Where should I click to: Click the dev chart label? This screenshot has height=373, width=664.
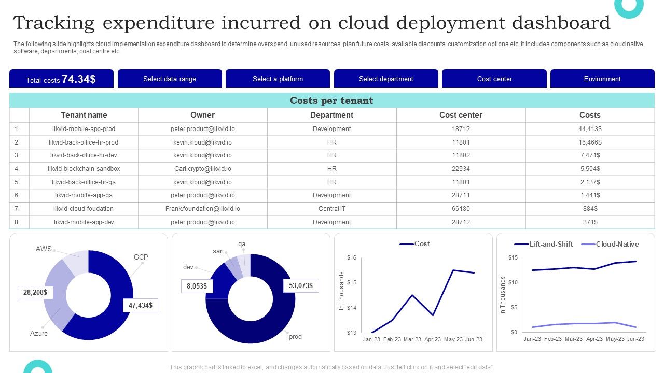pos(188,267)
